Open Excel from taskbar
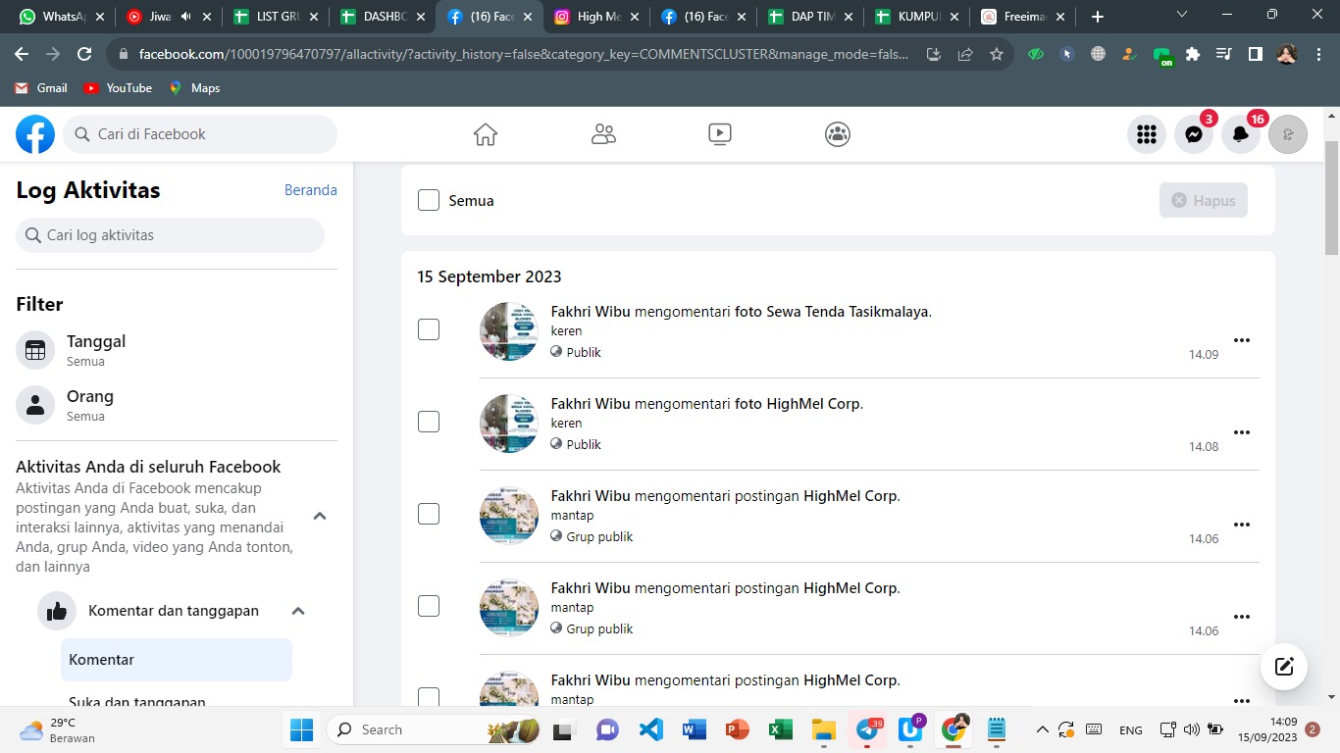Screen dimensions: 1340x753 tap(780, 729)
